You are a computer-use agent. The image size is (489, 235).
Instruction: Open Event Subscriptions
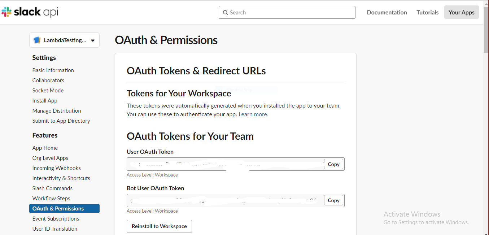[x=56, y=219]
